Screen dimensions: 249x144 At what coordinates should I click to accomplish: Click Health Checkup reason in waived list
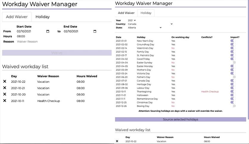pos(49,101)
